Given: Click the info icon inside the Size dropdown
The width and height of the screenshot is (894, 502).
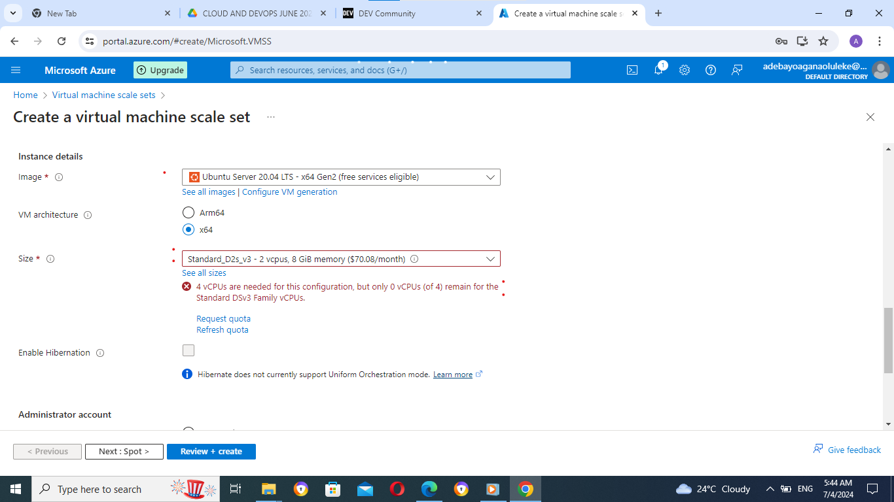Looking at the screenshot, I should 414,259.
